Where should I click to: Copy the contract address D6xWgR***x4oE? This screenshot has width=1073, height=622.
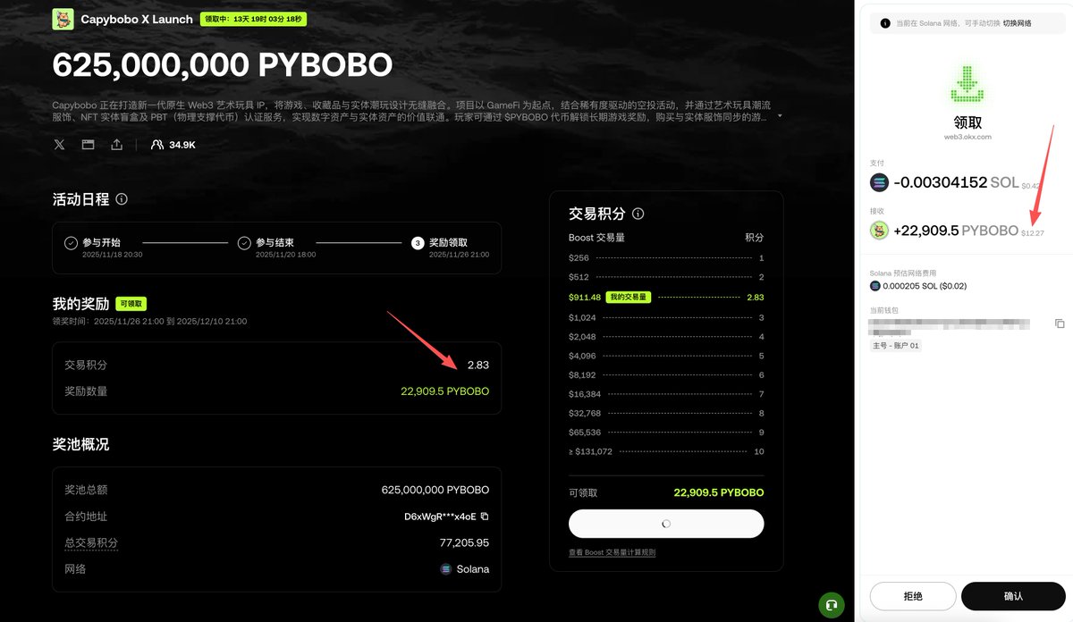pos(485,517)
